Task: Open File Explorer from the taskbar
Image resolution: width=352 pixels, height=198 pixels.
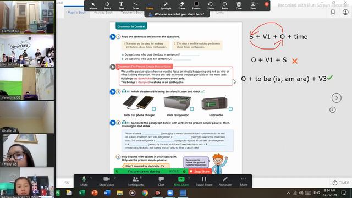Action: coord(120,193)
